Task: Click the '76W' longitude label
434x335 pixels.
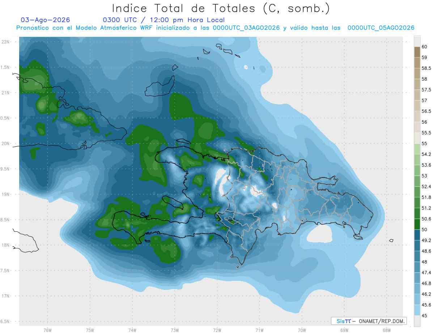Action: [x=47, y=330]
